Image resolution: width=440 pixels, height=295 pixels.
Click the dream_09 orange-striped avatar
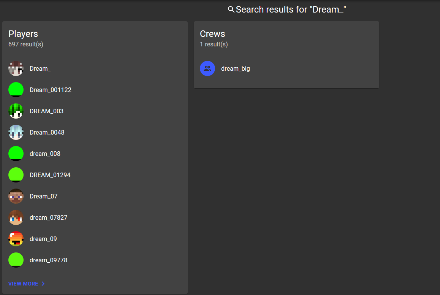pyautogui.click(x=16, y=239)
